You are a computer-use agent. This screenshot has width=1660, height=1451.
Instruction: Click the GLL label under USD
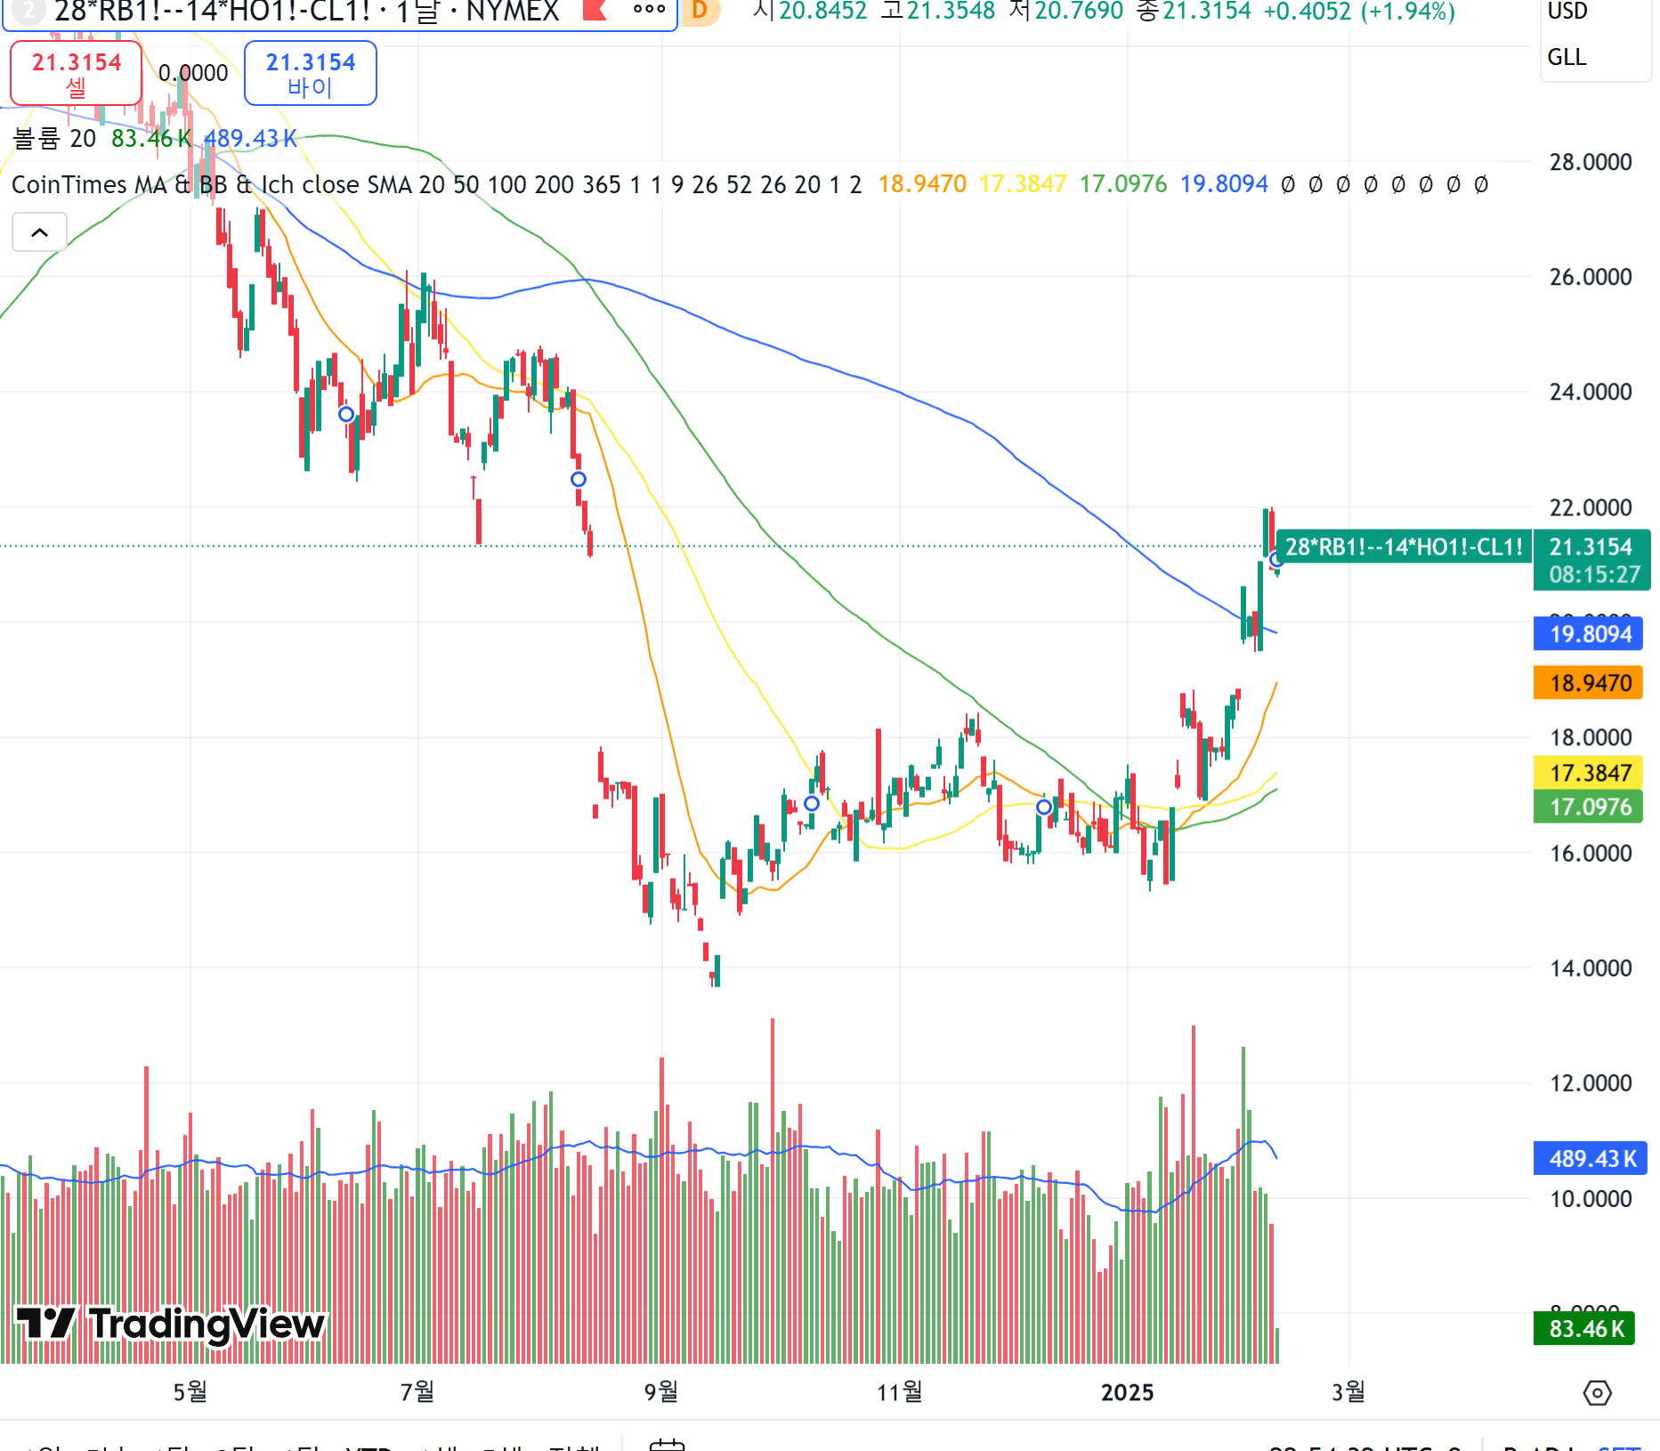point(1567,57)
